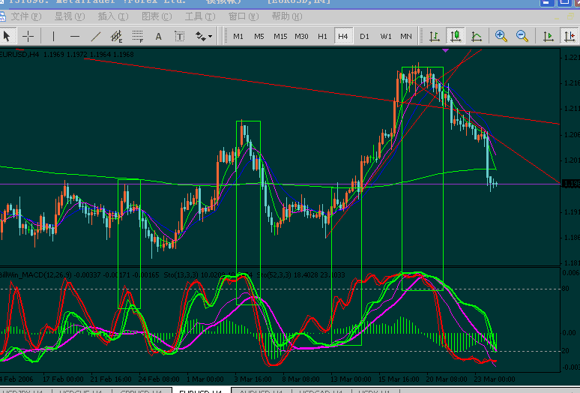Viewport: 580px width, 393px height.
Task: Select the active EURUSD chart tab
Action: 202,391
